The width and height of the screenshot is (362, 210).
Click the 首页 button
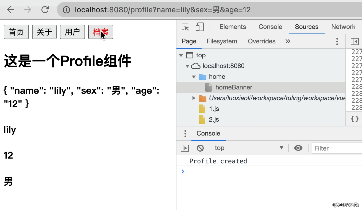(x=16, y=32)
